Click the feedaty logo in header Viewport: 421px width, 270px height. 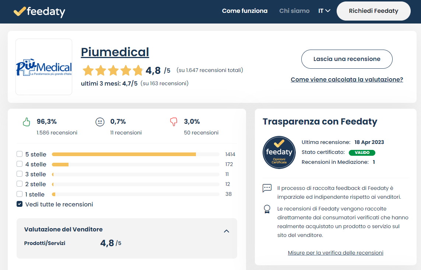39,11
